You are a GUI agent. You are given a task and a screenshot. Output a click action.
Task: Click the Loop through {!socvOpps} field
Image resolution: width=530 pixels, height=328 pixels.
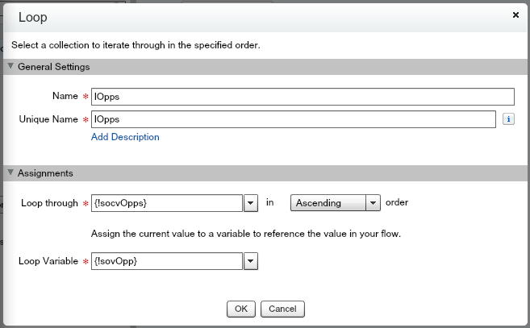click(x=166, y=203)
